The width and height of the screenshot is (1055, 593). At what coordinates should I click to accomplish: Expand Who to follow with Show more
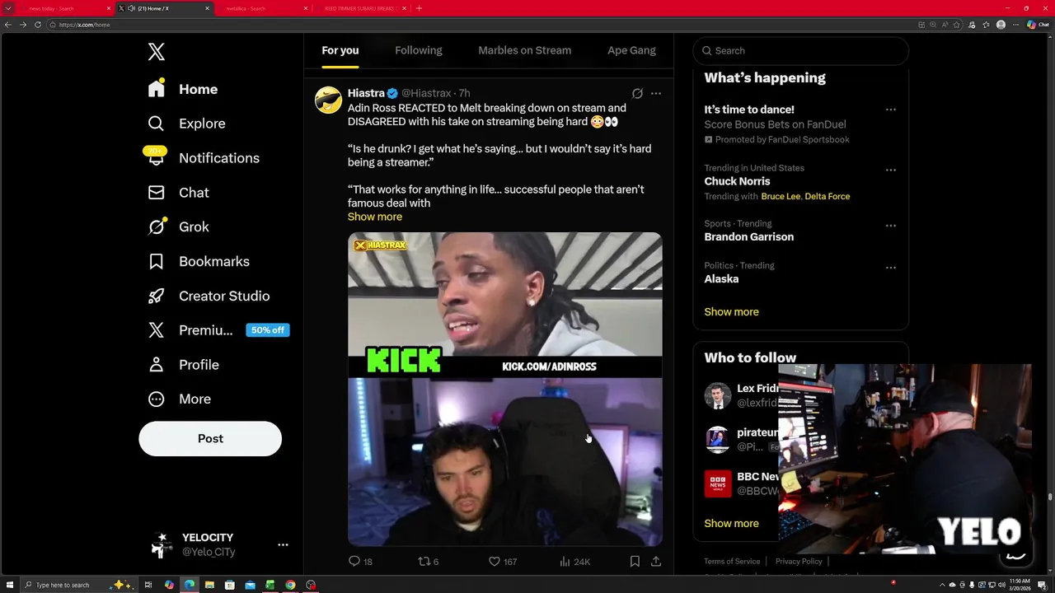coord(732,523)
